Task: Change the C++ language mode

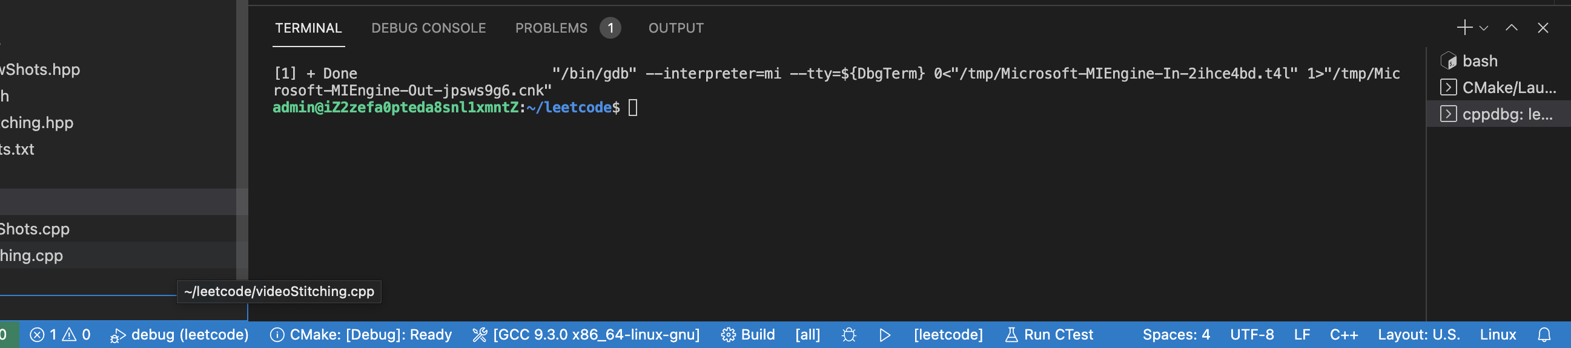Action: tap(1343, 335)
